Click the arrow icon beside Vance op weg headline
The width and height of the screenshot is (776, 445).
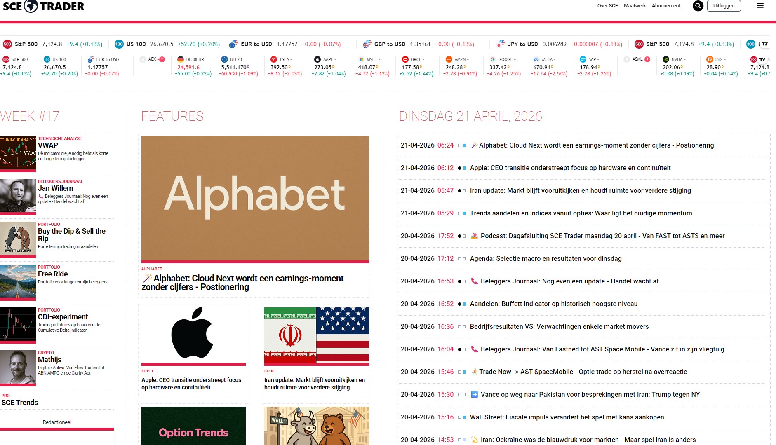pyautogui.click(x=475, y=394)
